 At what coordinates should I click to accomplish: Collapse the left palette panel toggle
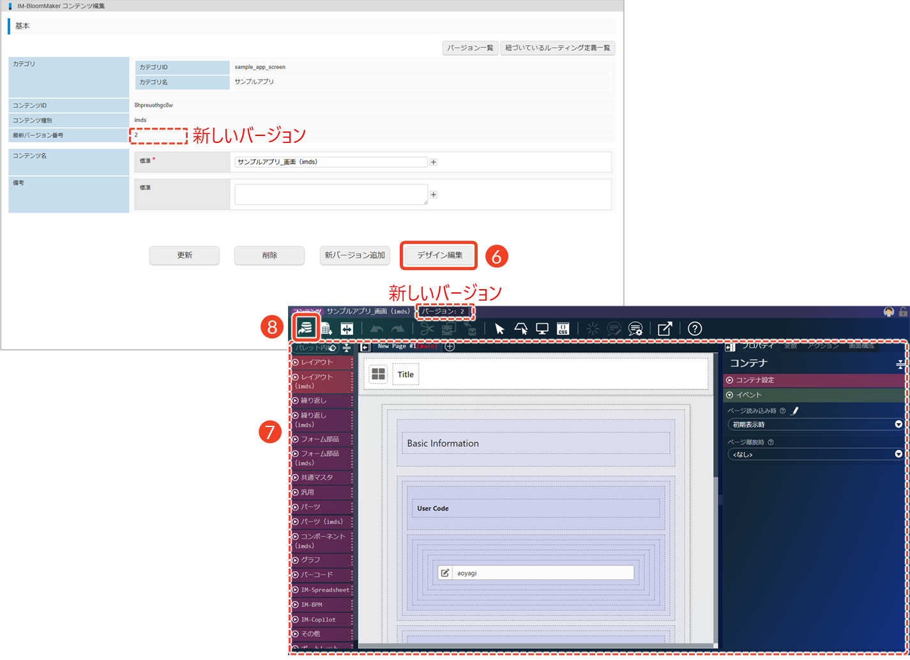tap(365, 347)
